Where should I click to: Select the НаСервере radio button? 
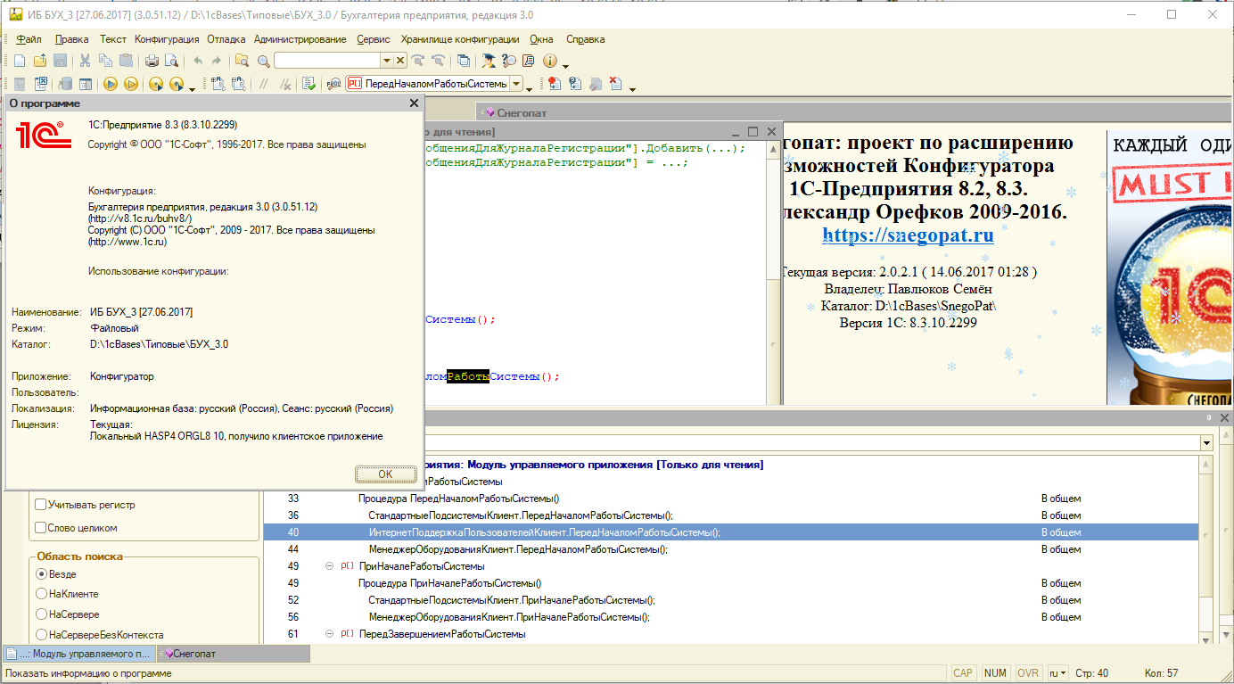click(41, 614)
